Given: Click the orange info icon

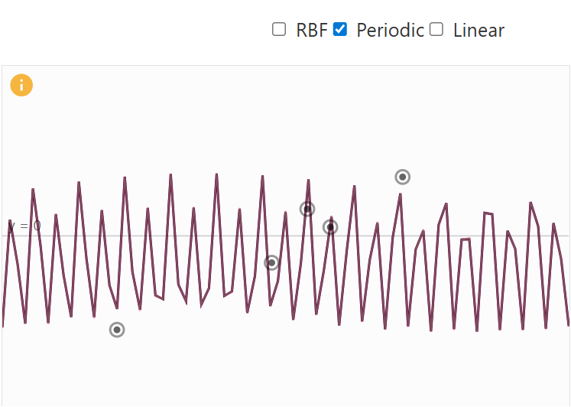Looking at the screenshot, I should click(x=21, y=85).
